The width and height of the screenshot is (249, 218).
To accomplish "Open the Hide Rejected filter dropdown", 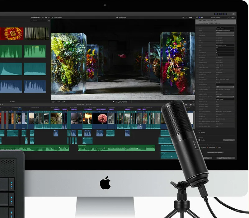I will 36,17.
